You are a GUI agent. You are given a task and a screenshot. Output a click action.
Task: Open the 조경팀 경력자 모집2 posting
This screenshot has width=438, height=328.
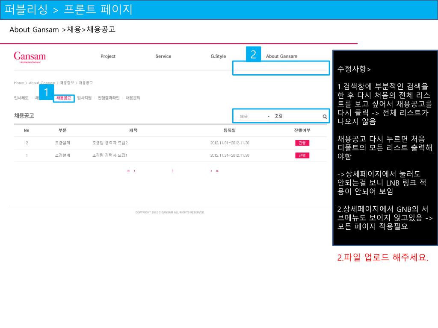pos(110,143)
